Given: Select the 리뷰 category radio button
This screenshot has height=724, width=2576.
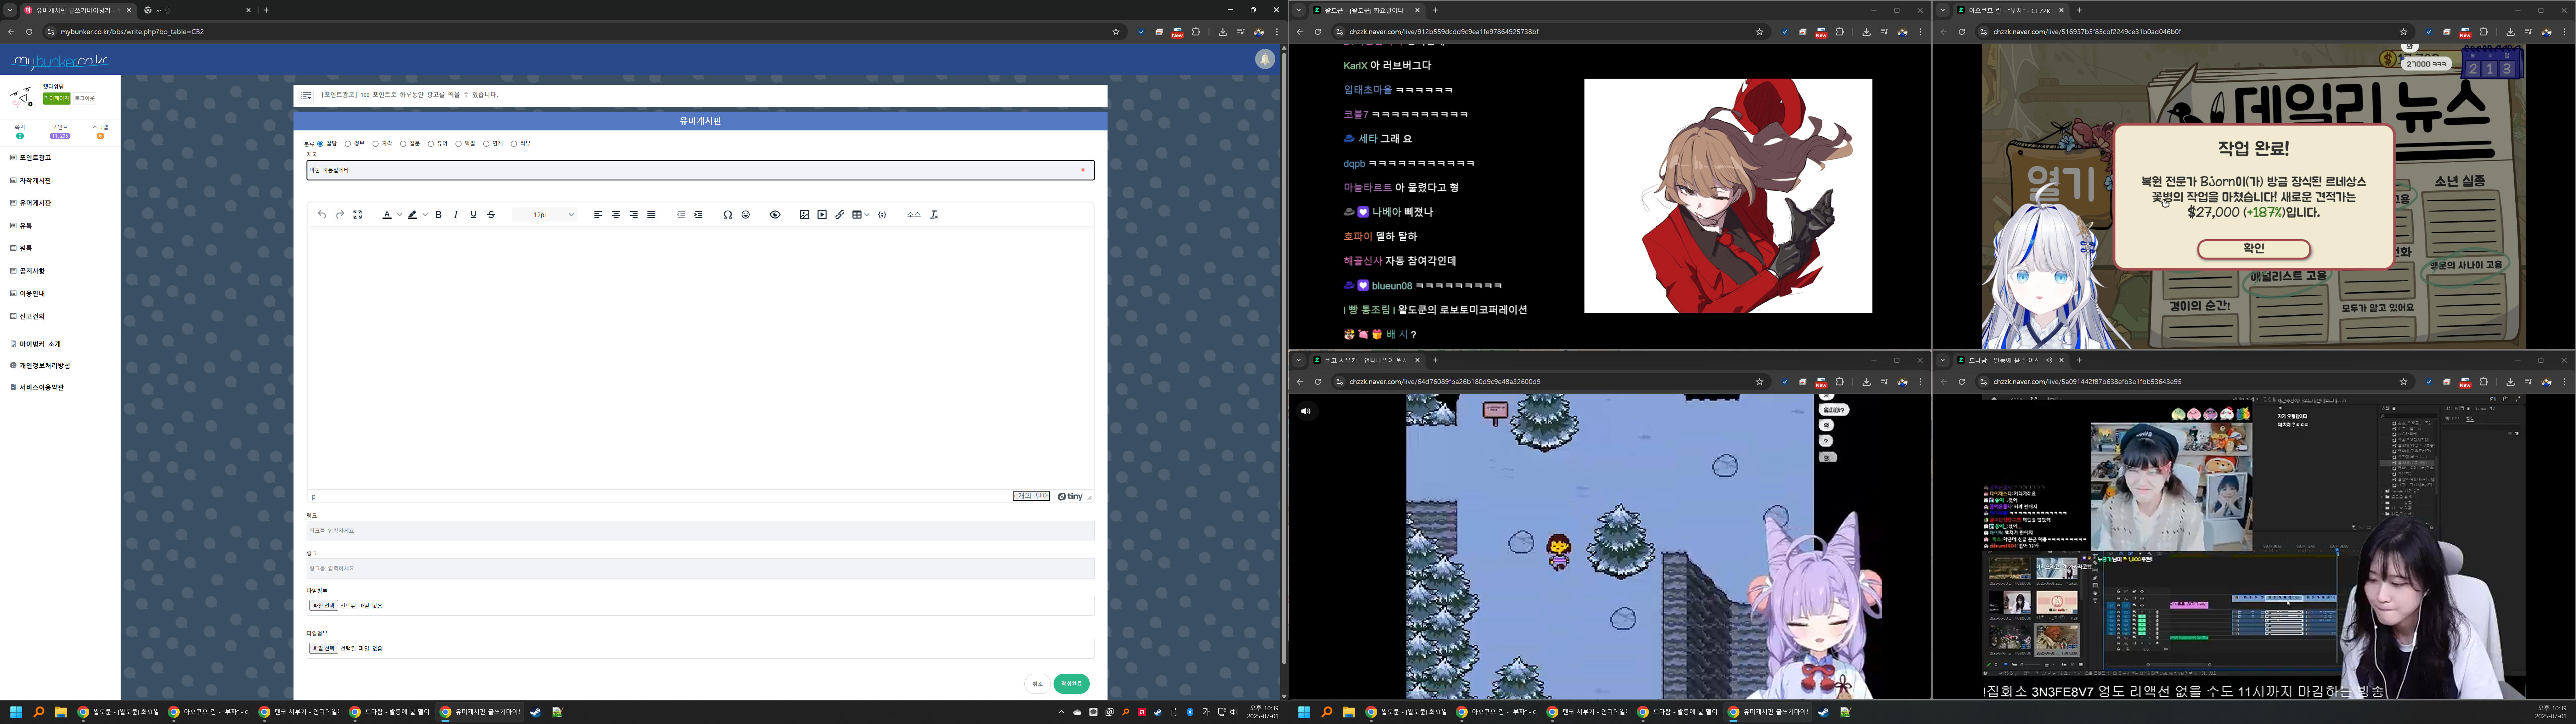Looking at the screenshot, I should 514,144.
